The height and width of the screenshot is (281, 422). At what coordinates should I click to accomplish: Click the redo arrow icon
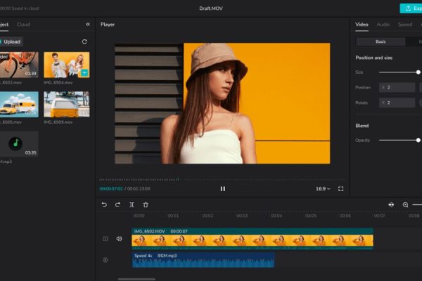(x=117, y=204)
